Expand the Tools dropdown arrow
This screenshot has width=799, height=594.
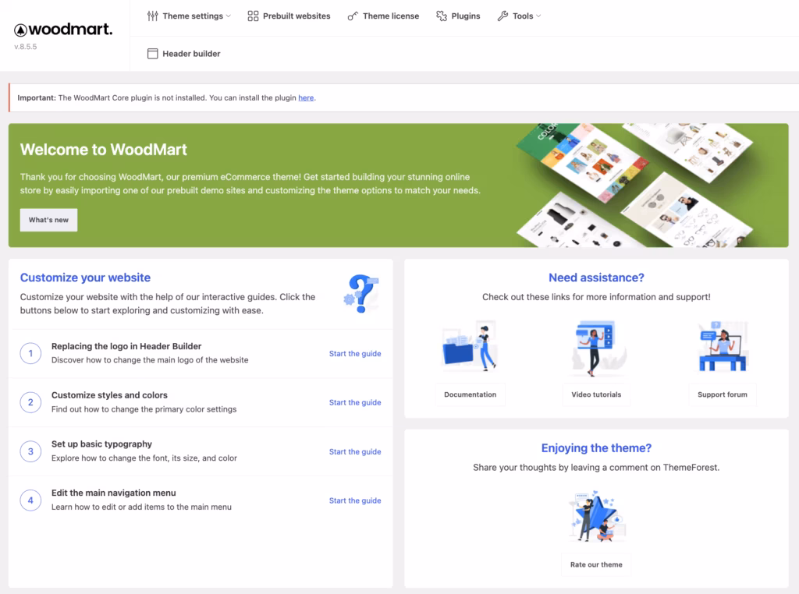click(538, 16)
